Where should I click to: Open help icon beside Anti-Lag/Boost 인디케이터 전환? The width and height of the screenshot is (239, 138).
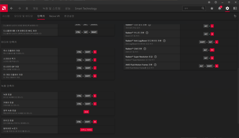pos(164,41)
